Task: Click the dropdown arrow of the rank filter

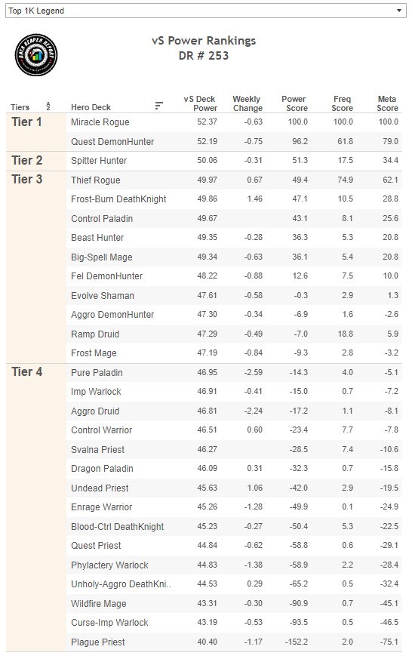Action: 399,11
